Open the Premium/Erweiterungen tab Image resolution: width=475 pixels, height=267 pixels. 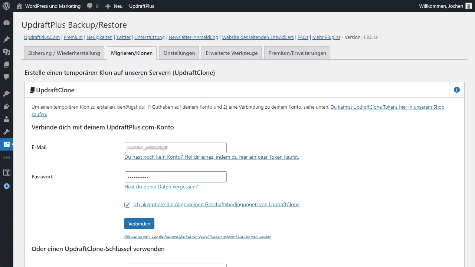click(297, 53)
